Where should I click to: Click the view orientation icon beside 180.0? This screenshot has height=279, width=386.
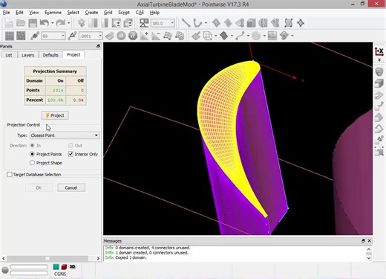pos(144,23)
